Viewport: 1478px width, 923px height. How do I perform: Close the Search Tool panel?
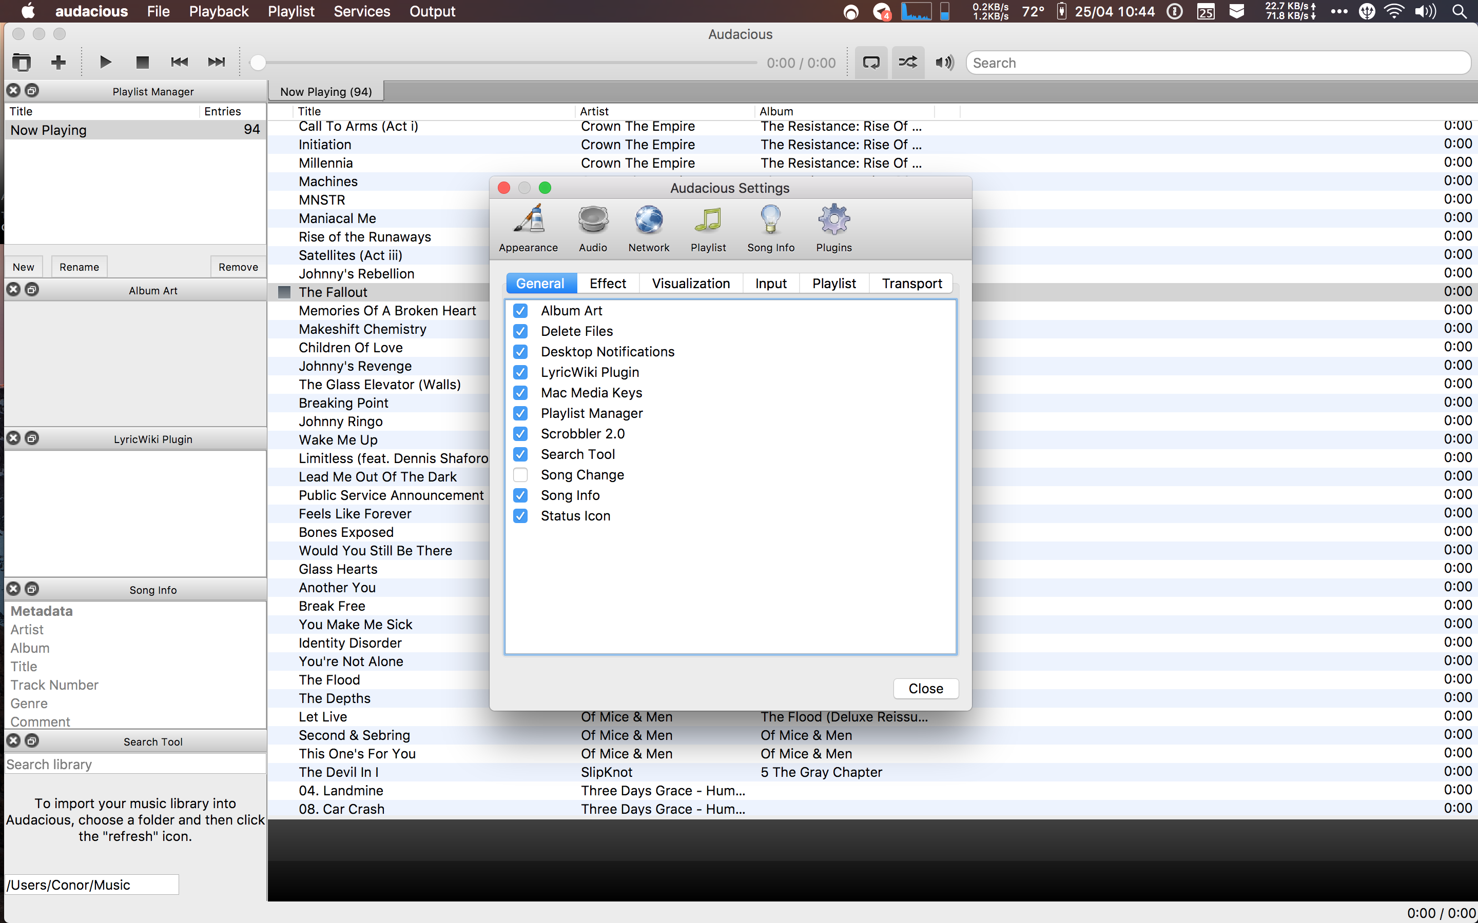click(x=13, y=740)
